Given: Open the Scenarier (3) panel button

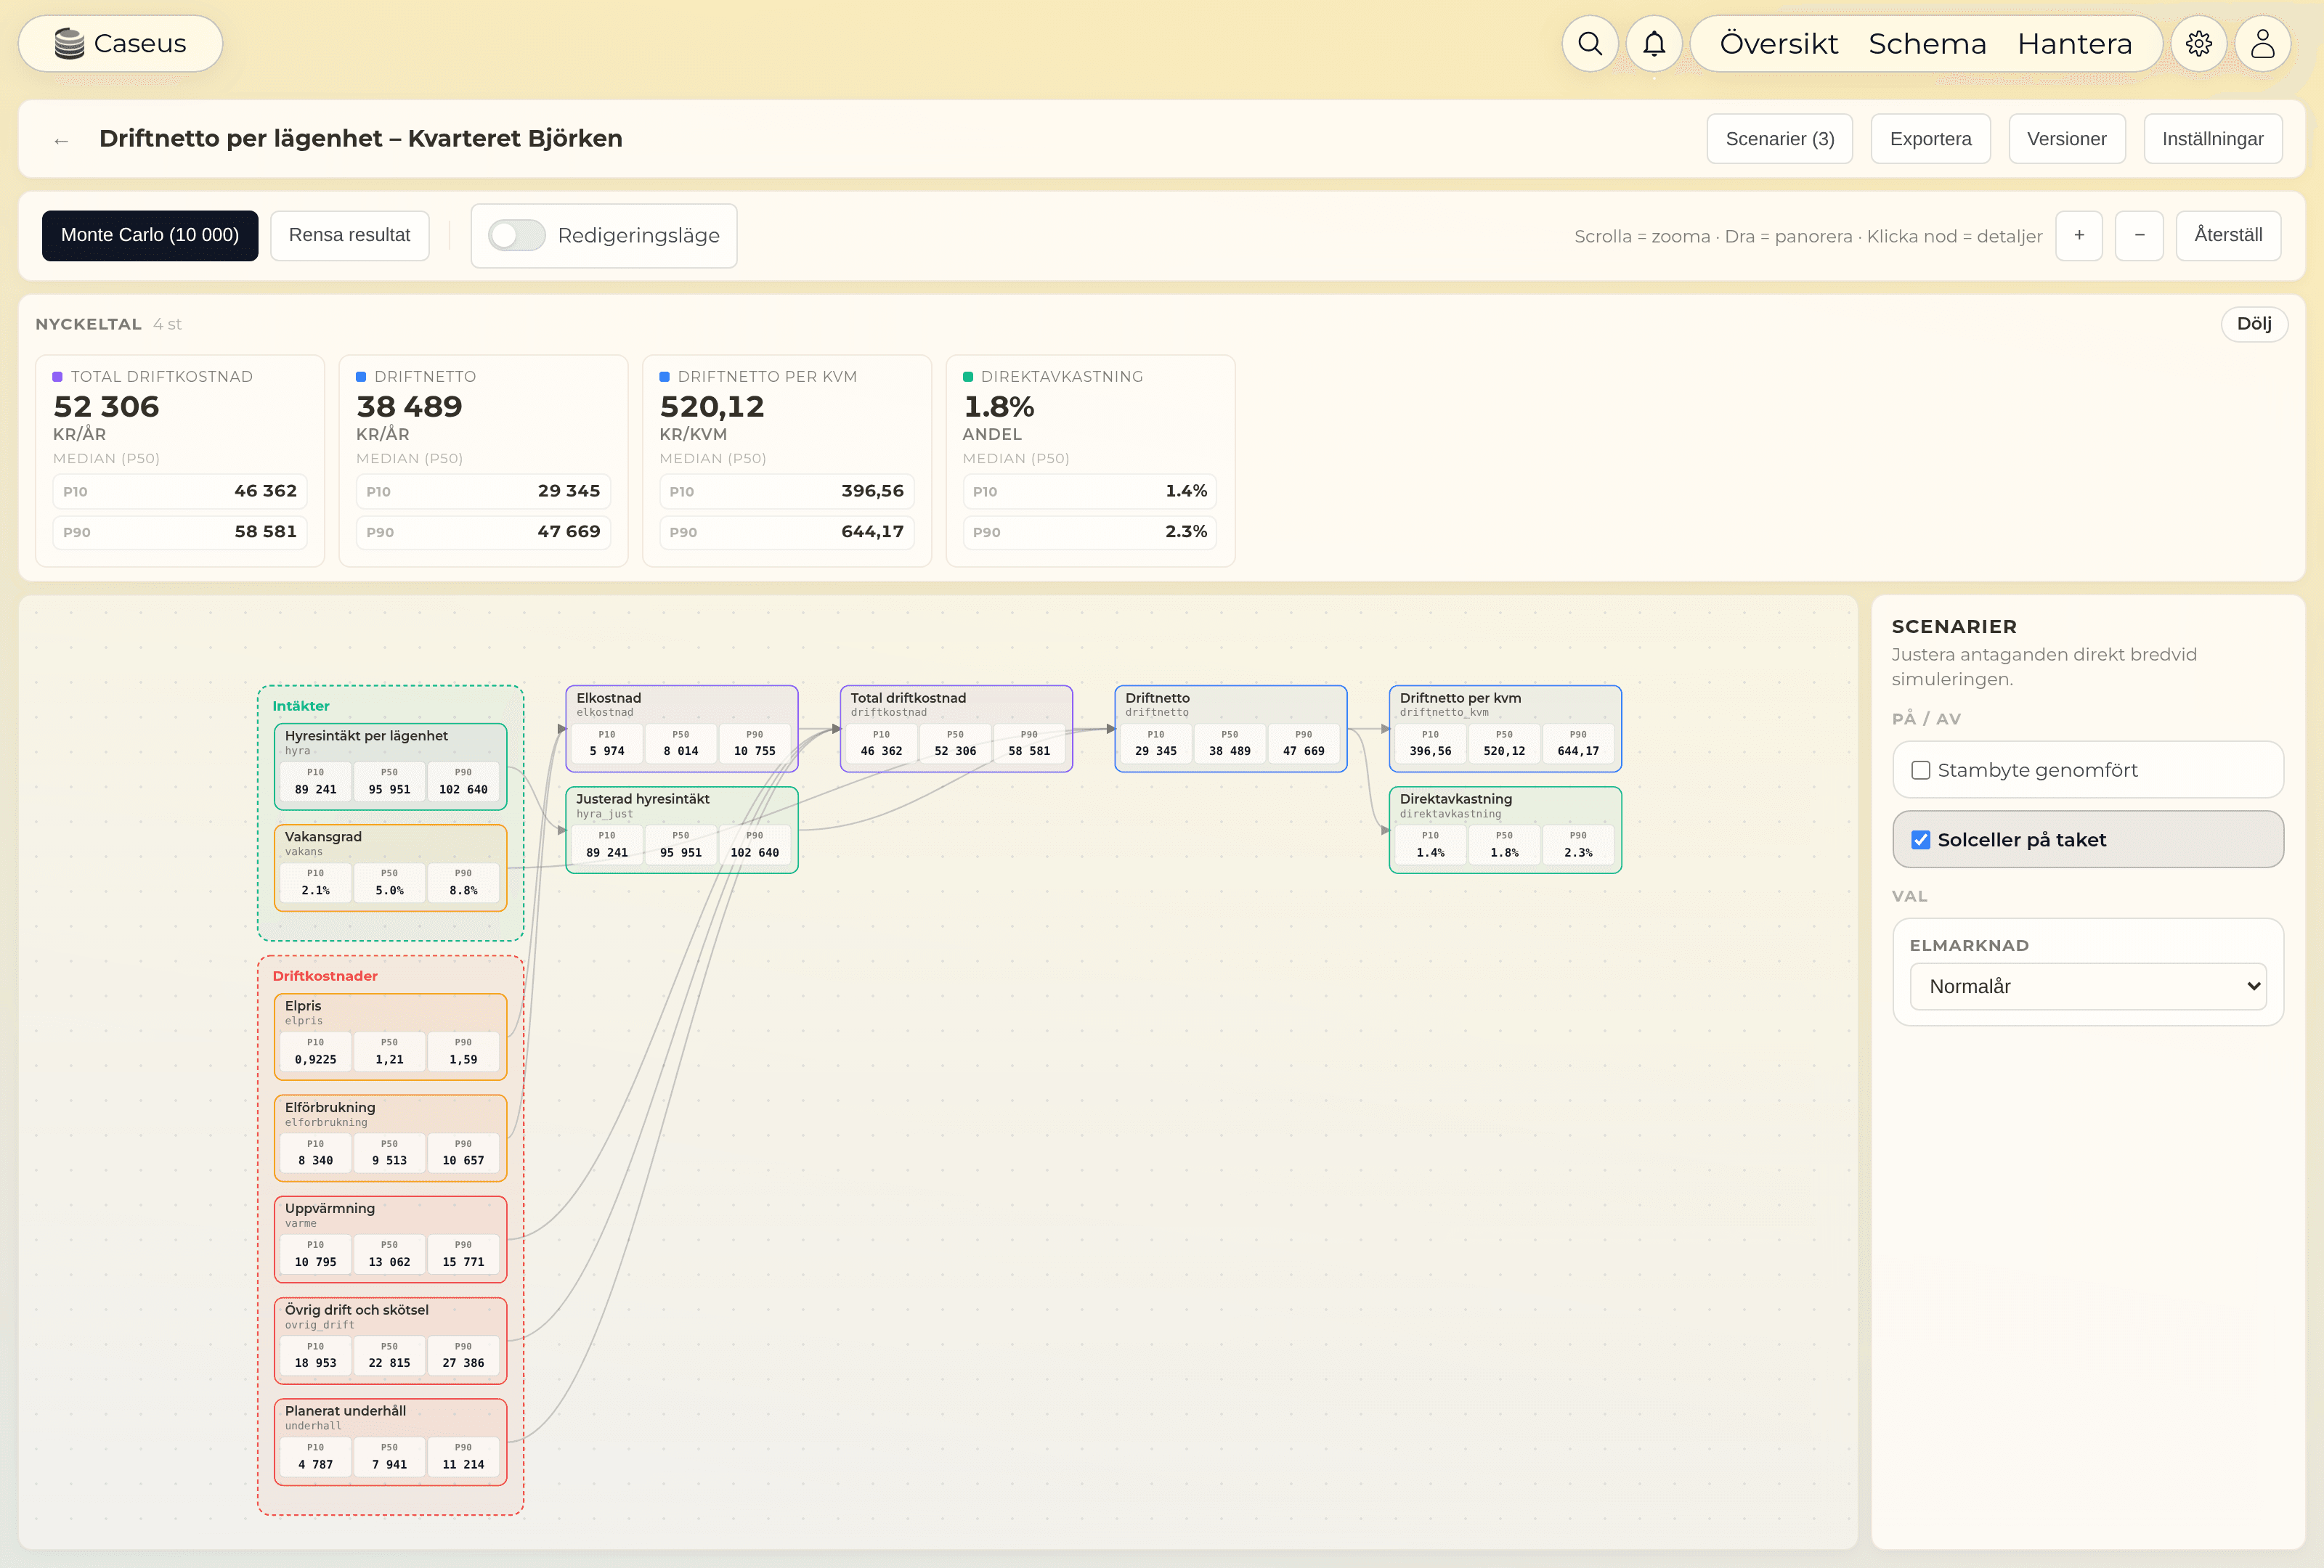Looking at the screenshot, I should click(1779, 139).
